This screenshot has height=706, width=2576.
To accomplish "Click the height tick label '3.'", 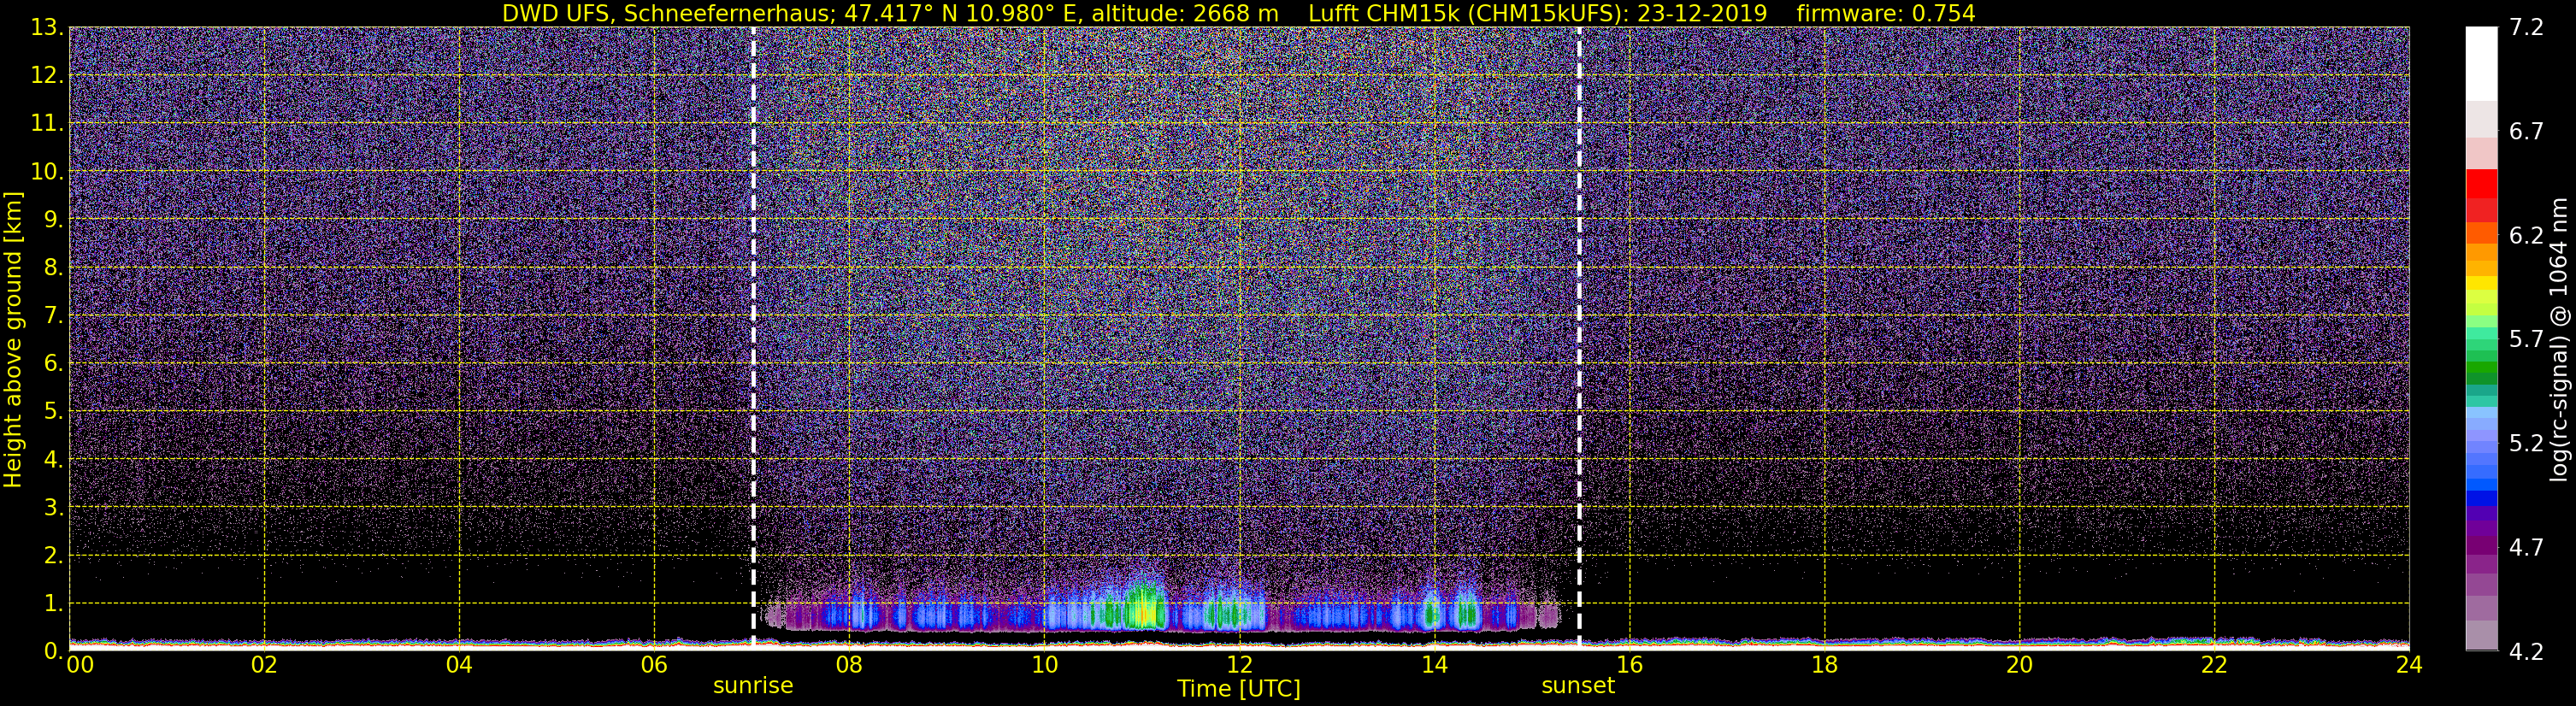I will [53, 508].
